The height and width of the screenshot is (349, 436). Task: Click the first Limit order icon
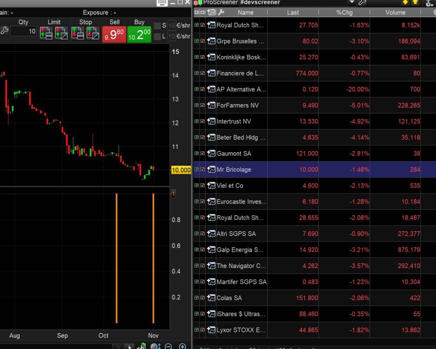(46, 33)
